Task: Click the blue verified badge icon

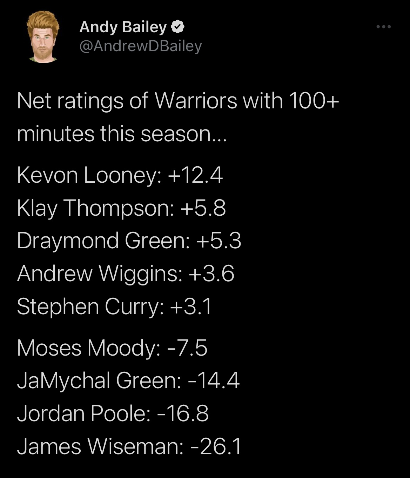Action: point(177,27)
